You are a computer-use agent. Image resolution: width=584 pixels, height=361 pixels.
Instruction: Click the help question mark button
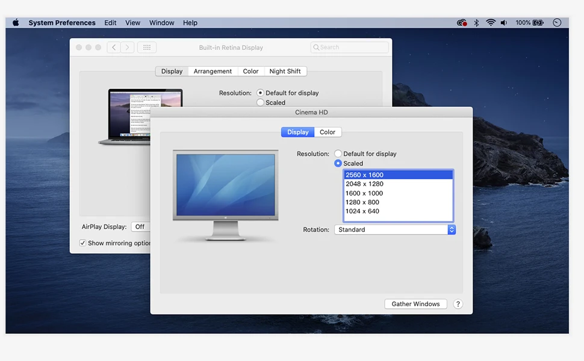(458, 304)
